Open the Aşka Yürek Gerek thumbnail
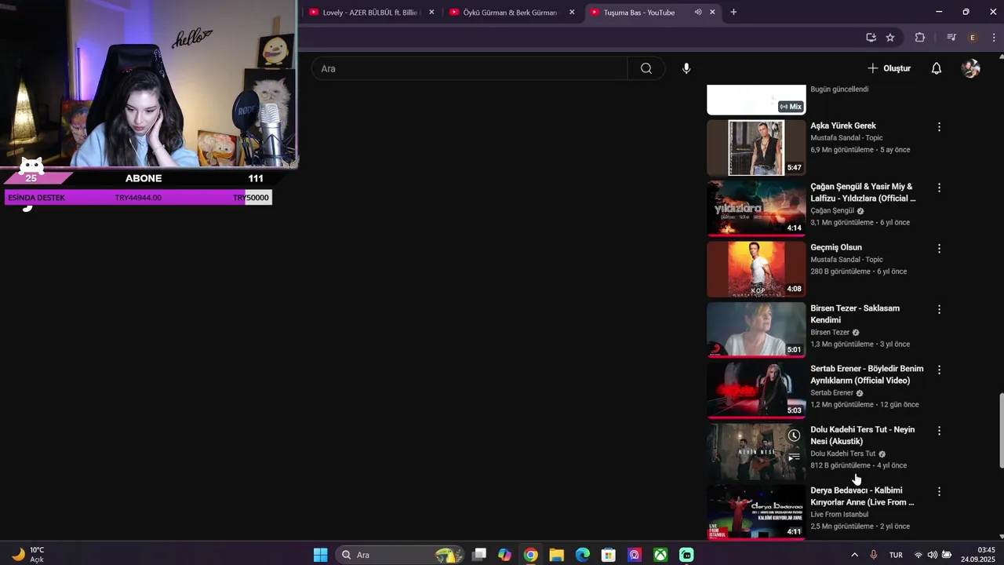 click(x=756, y=148)
